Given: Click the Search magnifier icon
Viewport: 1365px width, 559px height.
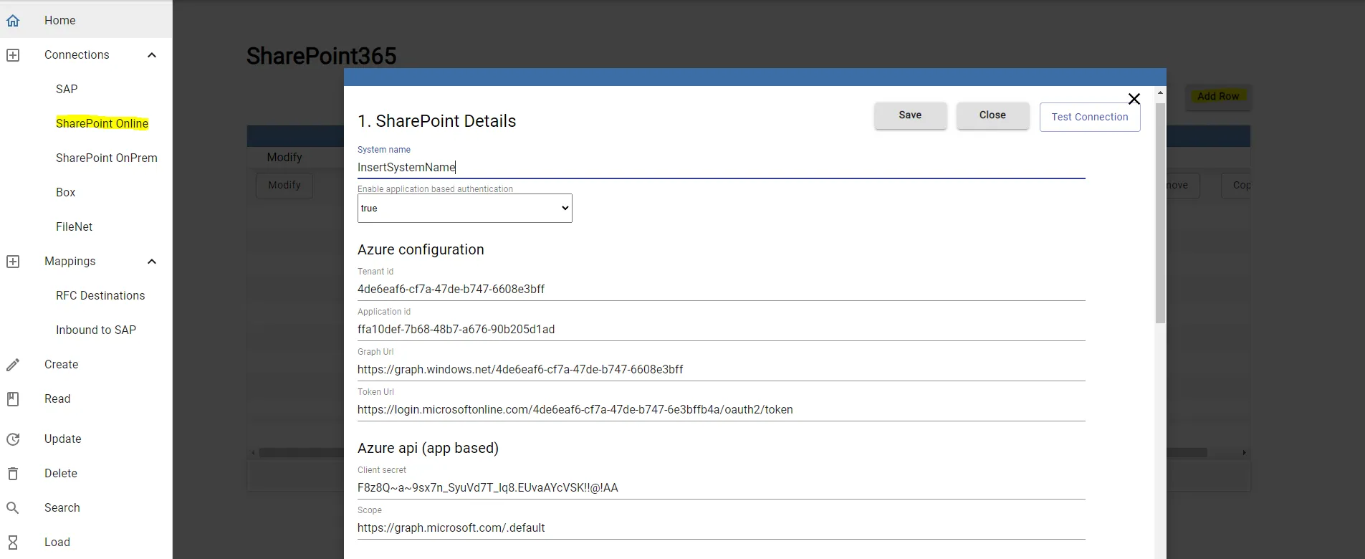Looking at the screenshot, I should [x=13, y=508].
